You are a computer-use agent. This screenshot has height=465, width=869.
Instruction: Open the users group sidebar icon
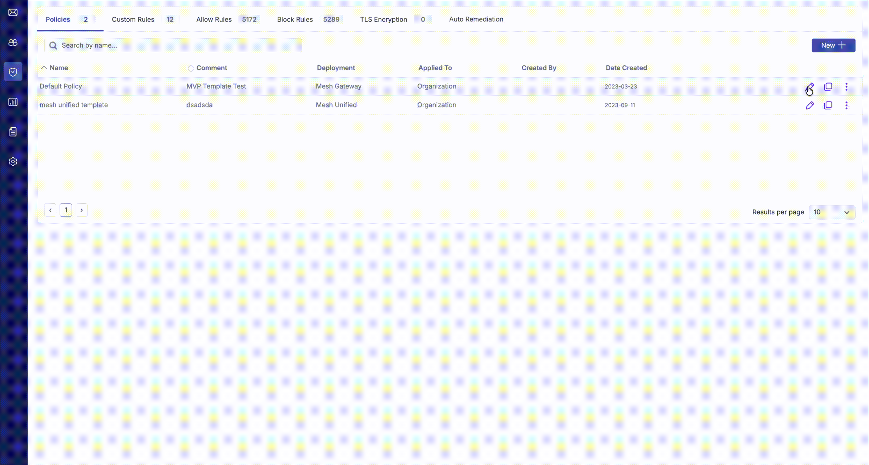tap(13, 42)
